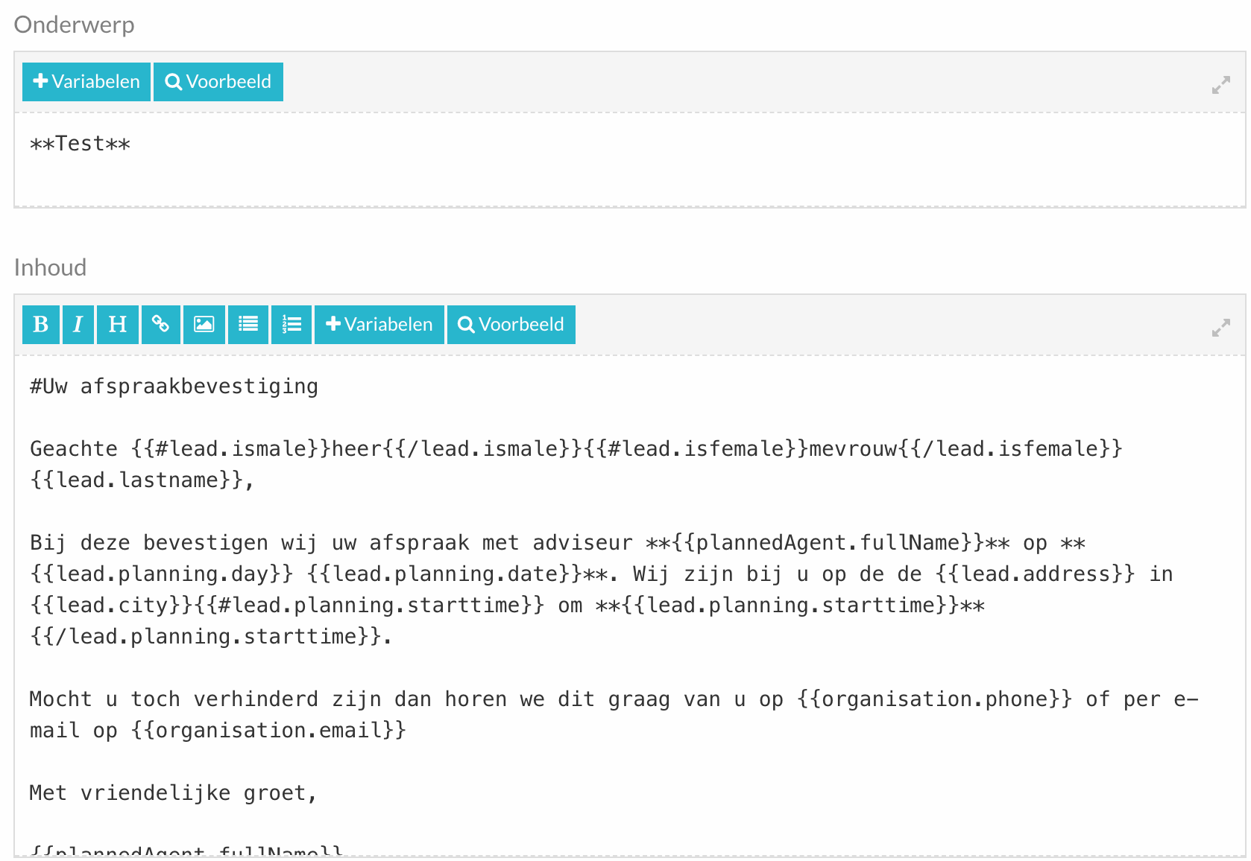1251x861 pixels.
Task: Open Variabelen in the Onderwerp toolbar
Action: [86, 82]
